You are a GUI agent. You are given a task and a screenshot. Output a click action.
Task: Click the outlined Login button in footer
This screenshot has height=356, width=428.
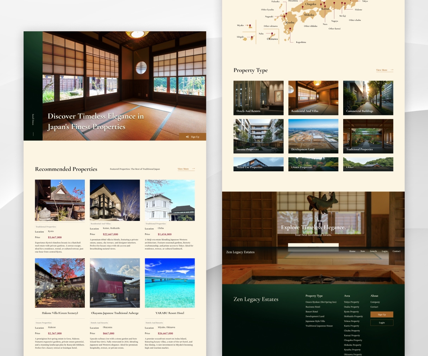pos(382,323)
